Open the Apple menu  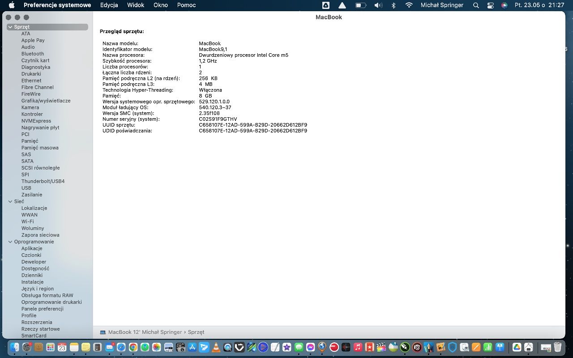point(12,5)
